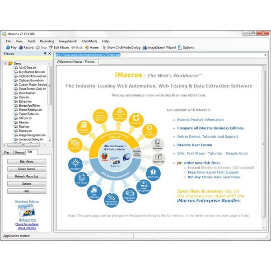
Task: Click the Help button in Edit panel
Action: tap(27, 191)
